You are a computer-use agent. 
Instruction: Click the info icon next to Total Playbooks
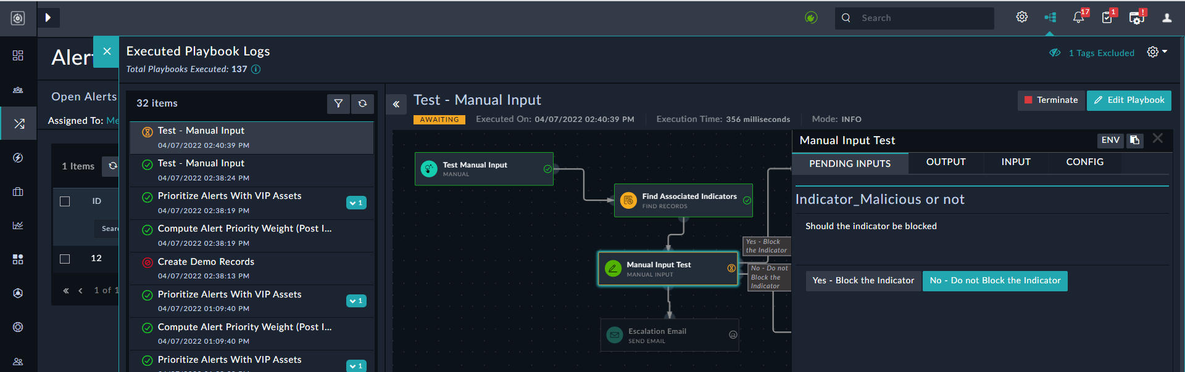256,70
